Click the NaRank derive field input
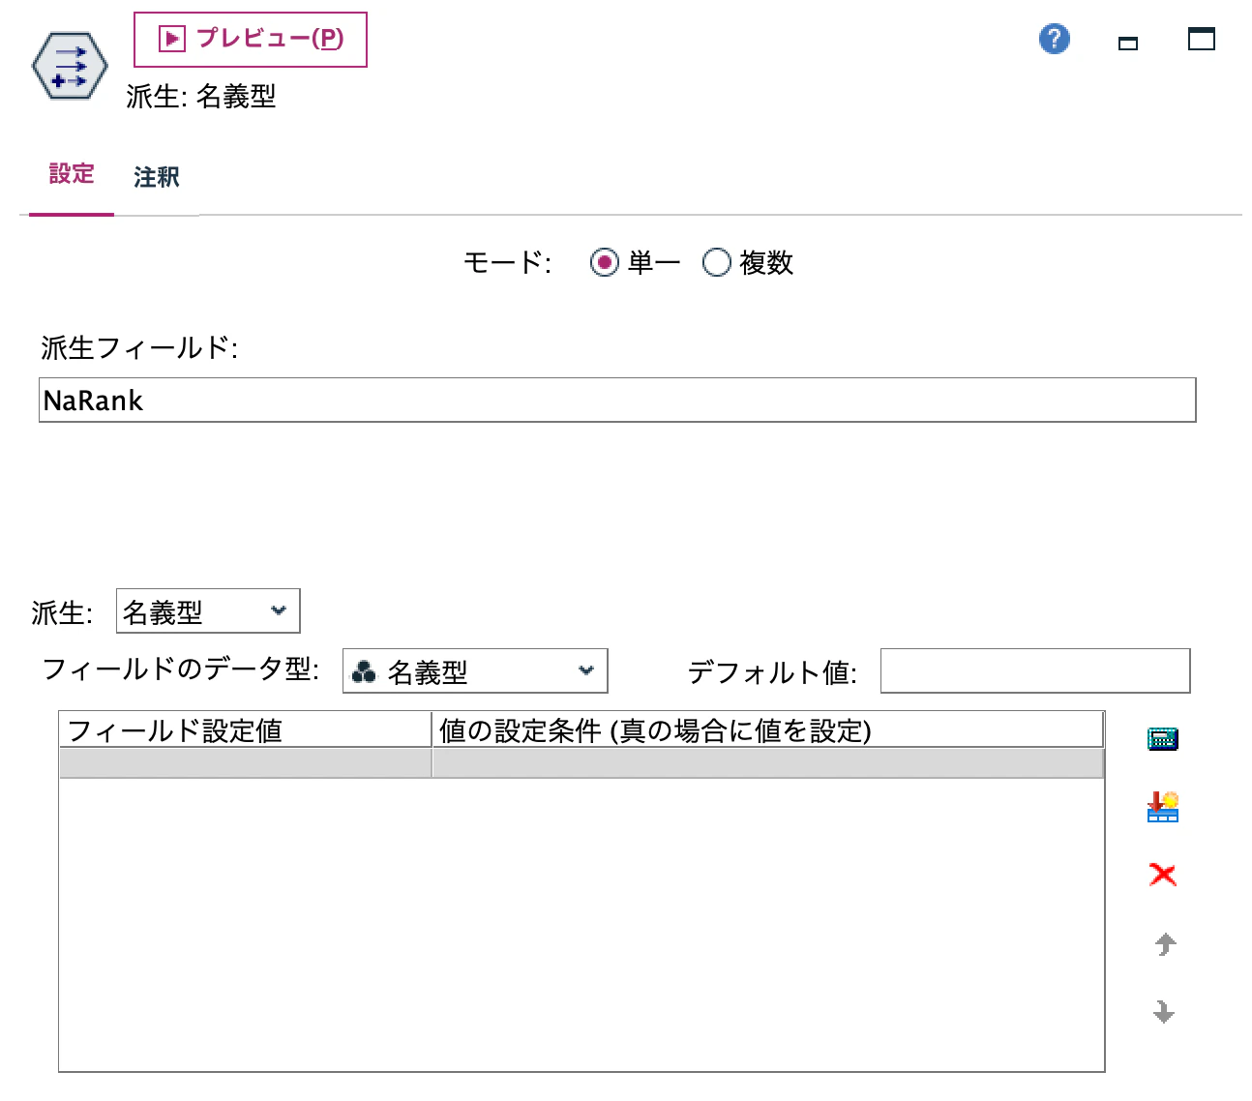The image size is (1252, 1101). 617,400
